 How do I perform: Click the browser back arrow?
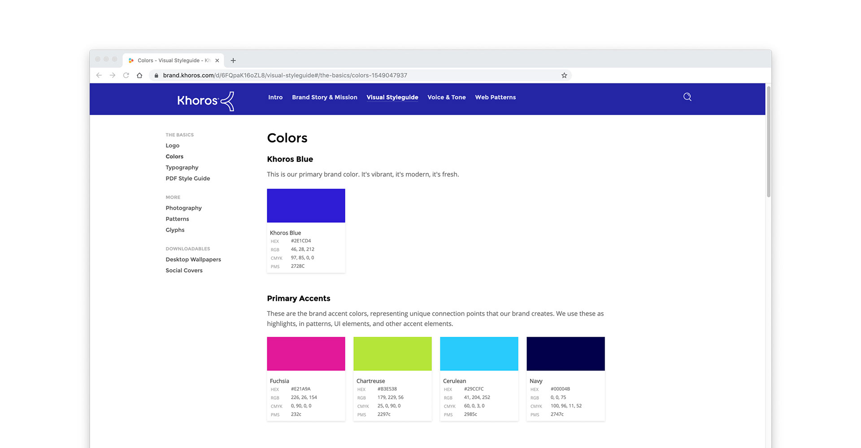[99, 75]
